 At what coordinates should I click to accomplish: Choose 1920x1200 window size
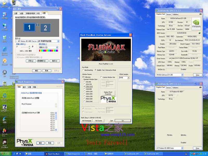88,96
